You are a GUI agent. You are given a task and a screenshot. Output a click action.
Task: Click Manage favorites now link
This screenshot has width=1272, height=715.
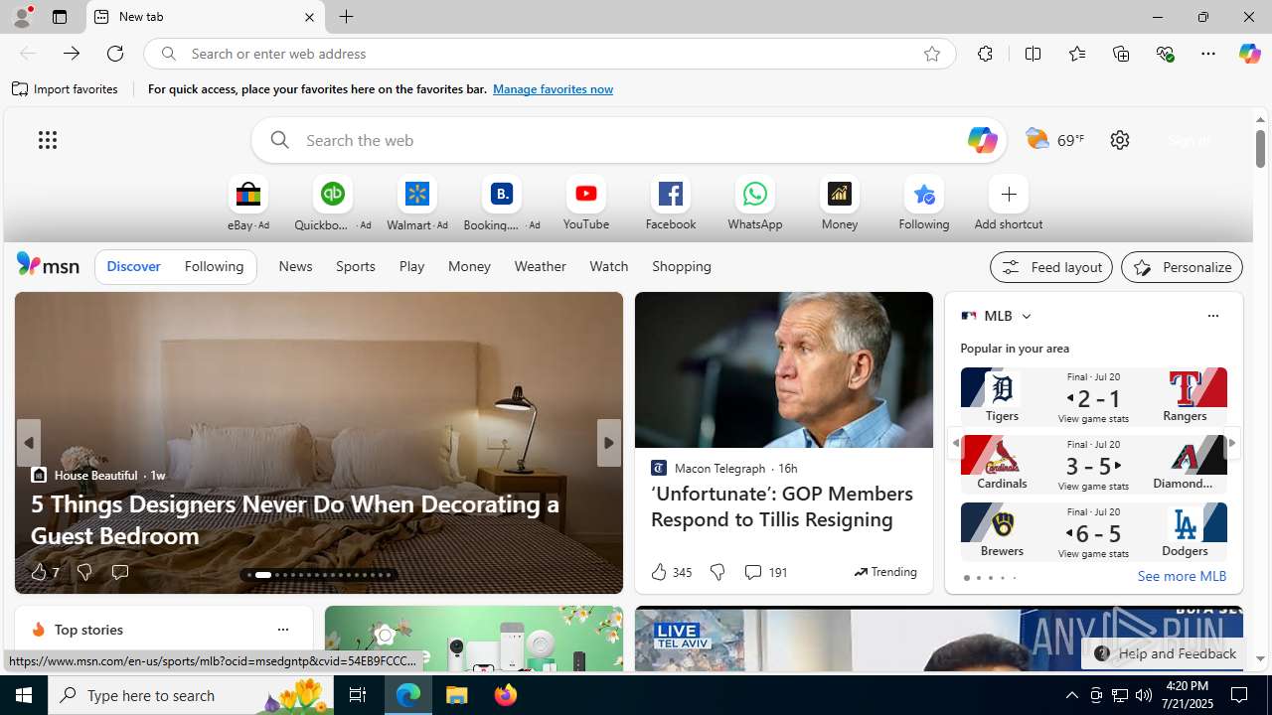point(553,89)
